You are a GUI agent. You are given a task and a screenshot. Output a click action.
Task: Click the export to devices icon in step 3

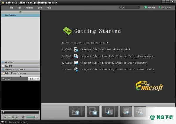point(76,56)
